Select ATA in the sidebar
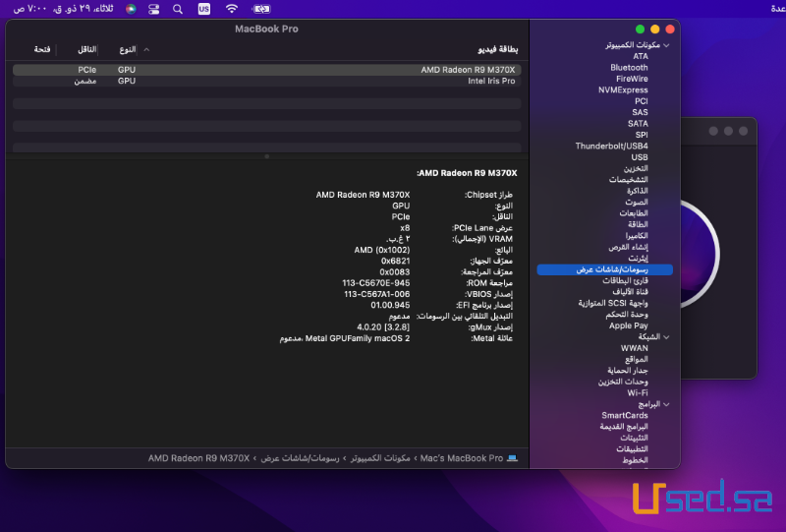The image size is (786, 532). click(x=641, y=56)
